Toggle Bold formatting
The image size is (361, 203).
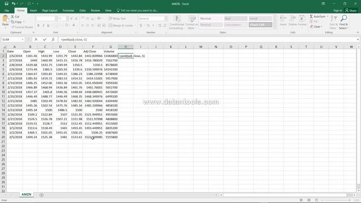38,25
